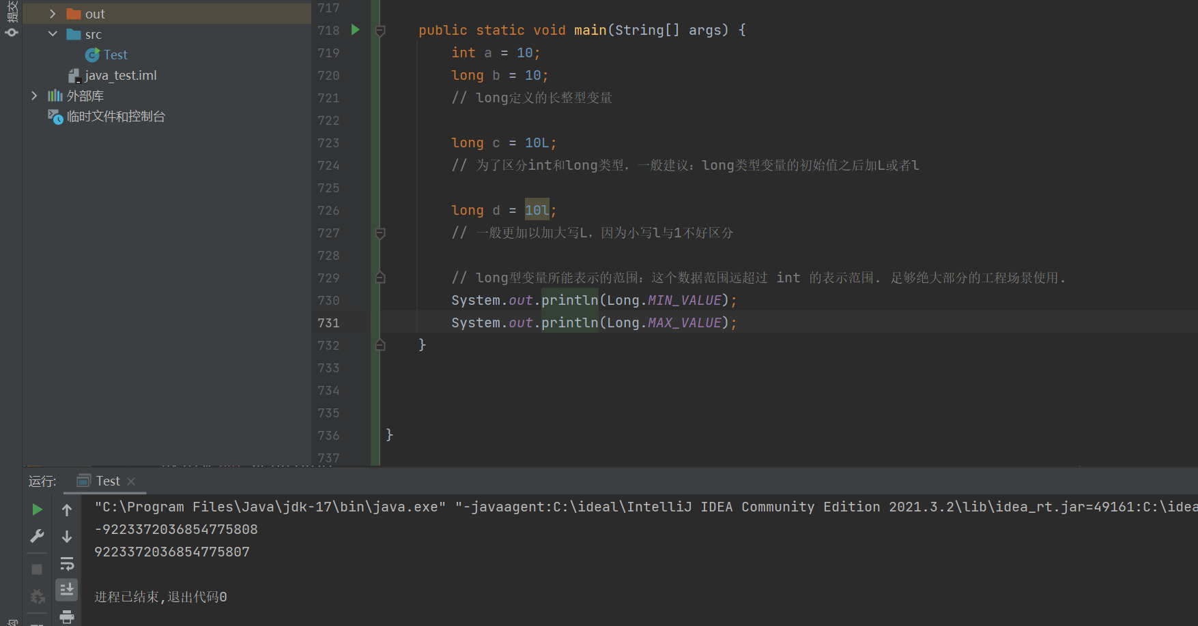Click console output 9223372036854775807
Screen dimensions: 1198x626
click(x=172, y=552)
